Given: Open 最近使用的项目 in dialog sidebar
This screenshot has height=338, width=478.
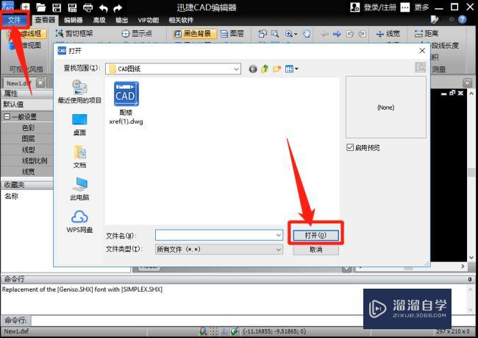Looking at the screenshot, I should [x=79, y=91].
